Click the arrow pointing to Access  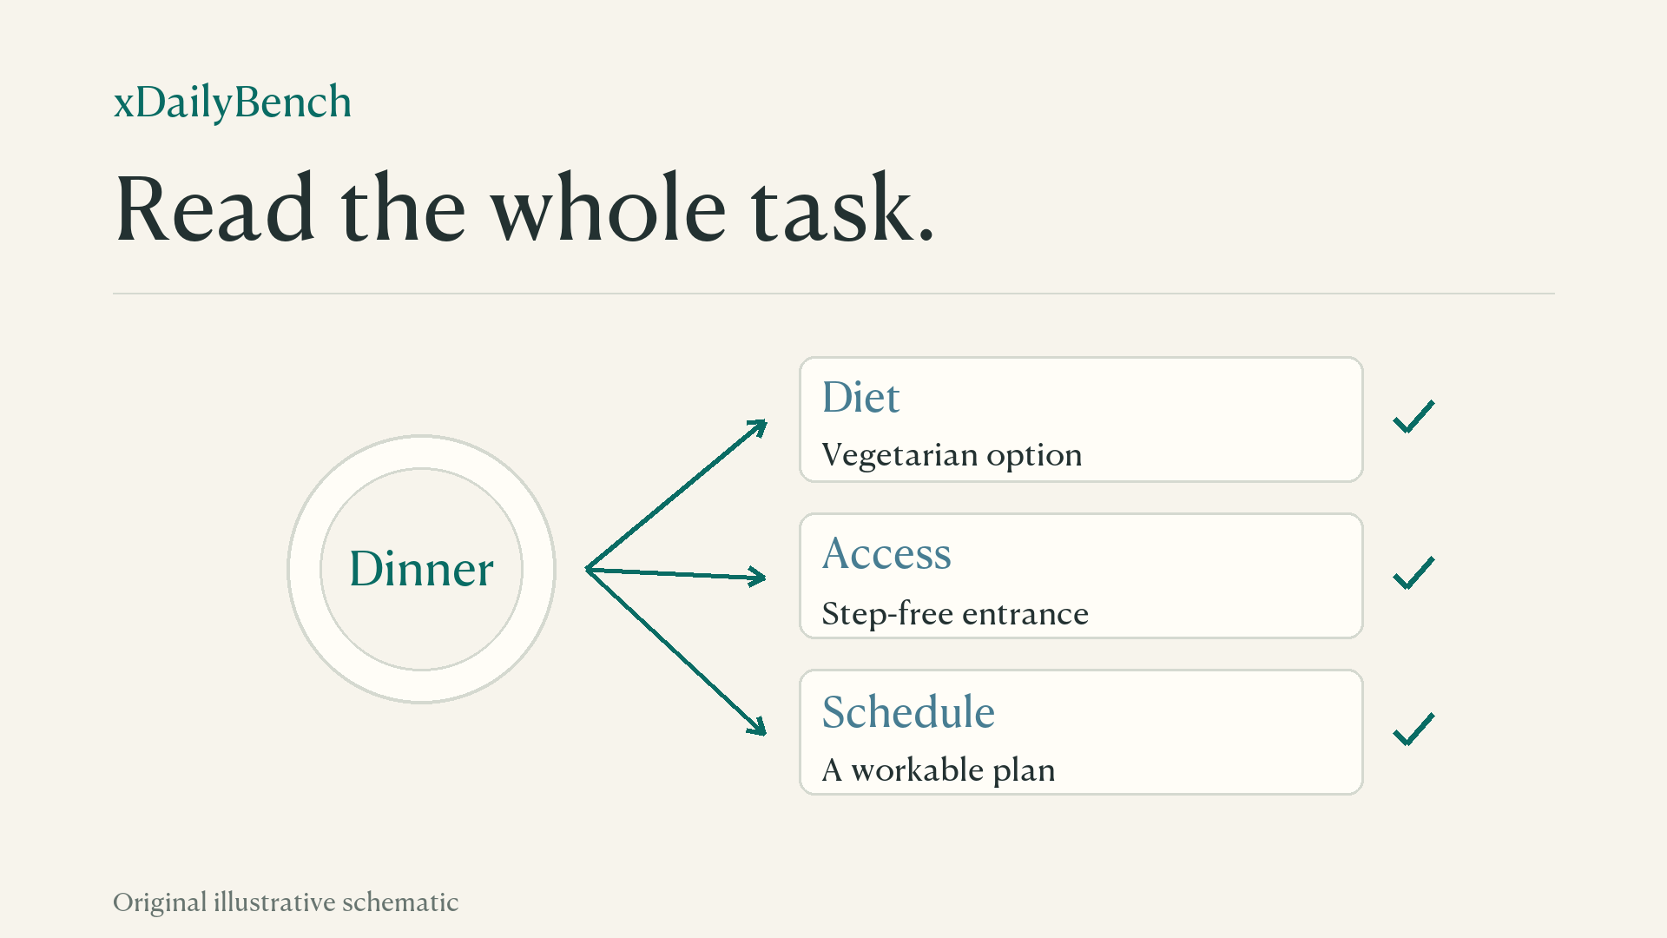[676, 574]
